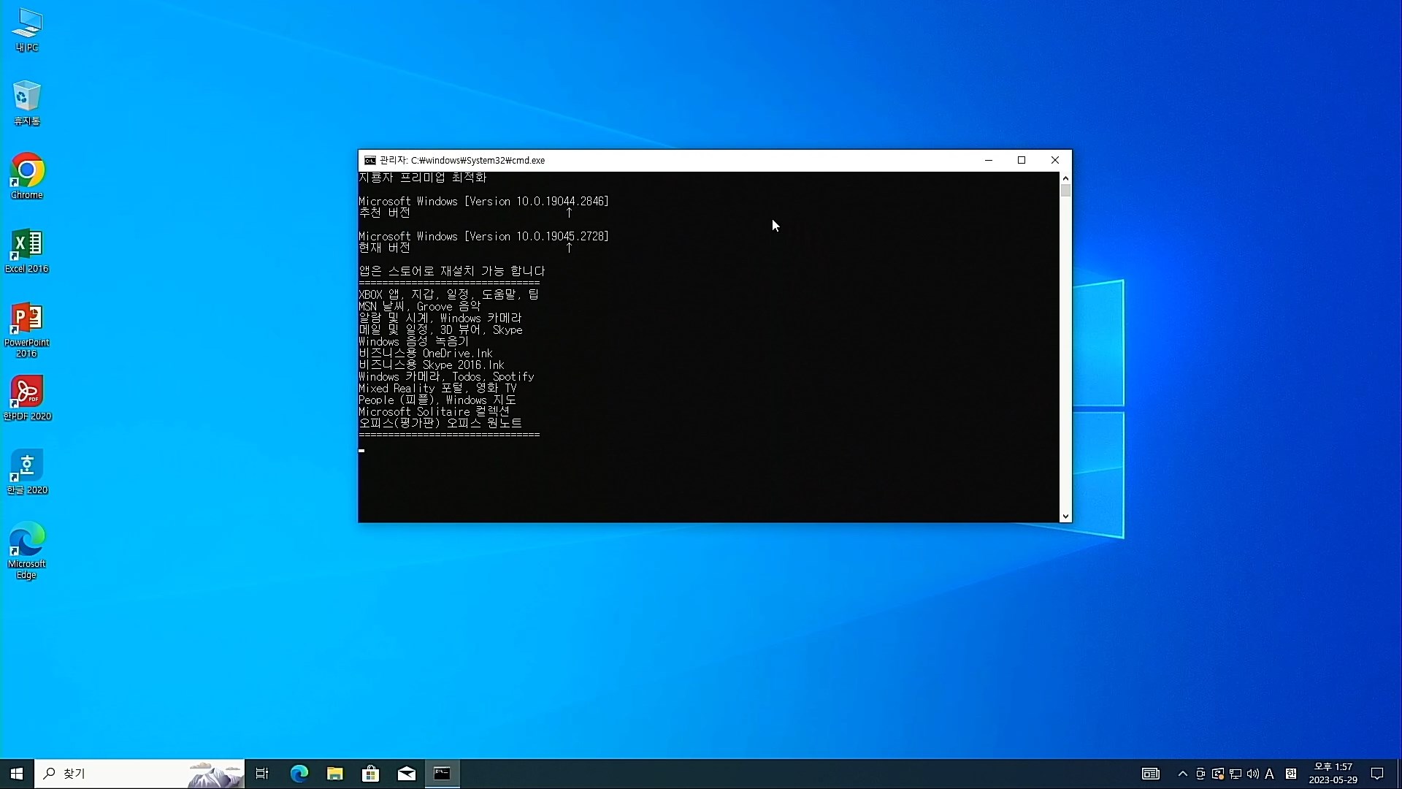Open File Explorer from the taskbar
This screenshot has height=789, width=1402.
(x=335, y=774)
